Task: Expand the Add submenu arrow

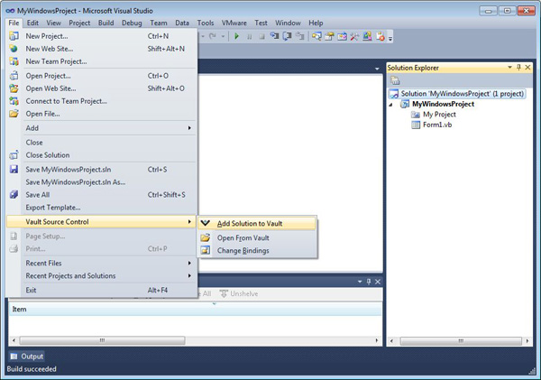Action: pos(189,128)
